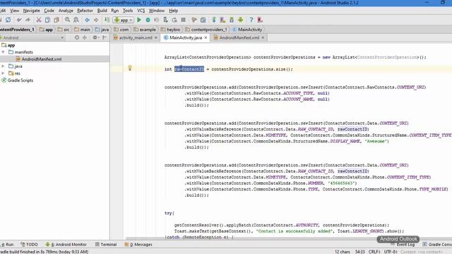Close the MainActivity.java tab
The image size is (452, 254).
(206, 37)
